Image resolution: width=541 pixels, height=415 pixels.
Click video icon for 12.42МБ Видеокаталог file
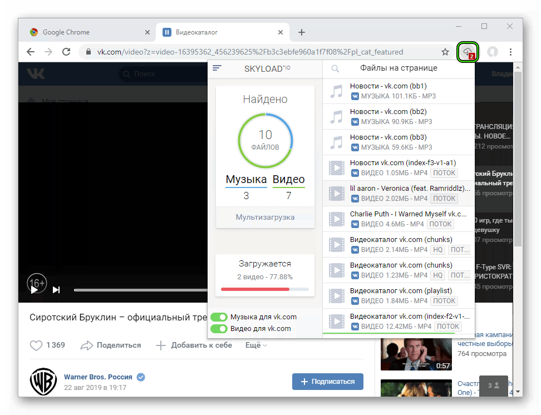tap(336, 321)
